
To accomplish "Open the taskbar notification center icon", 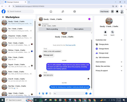I will point(124,100).
